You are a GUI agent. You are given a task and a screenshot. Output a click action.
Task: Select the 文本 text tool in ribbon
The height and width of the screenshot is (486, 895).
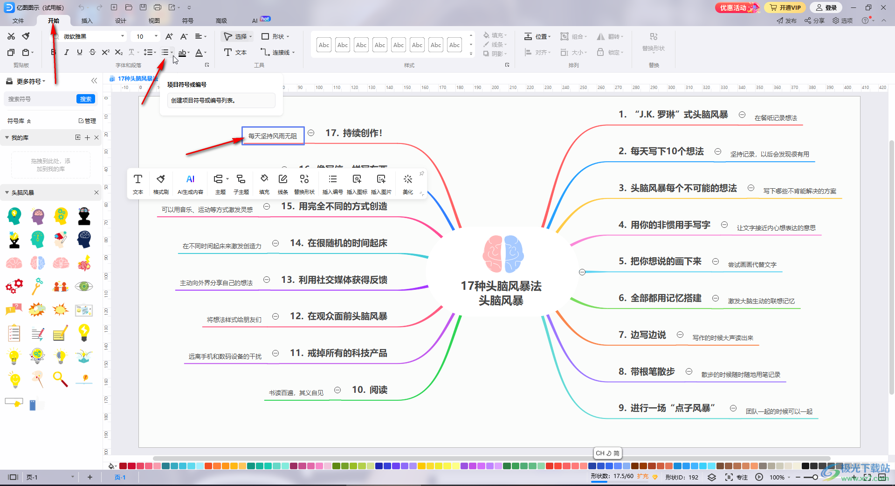pyautogui.click(x=235, y=52)
